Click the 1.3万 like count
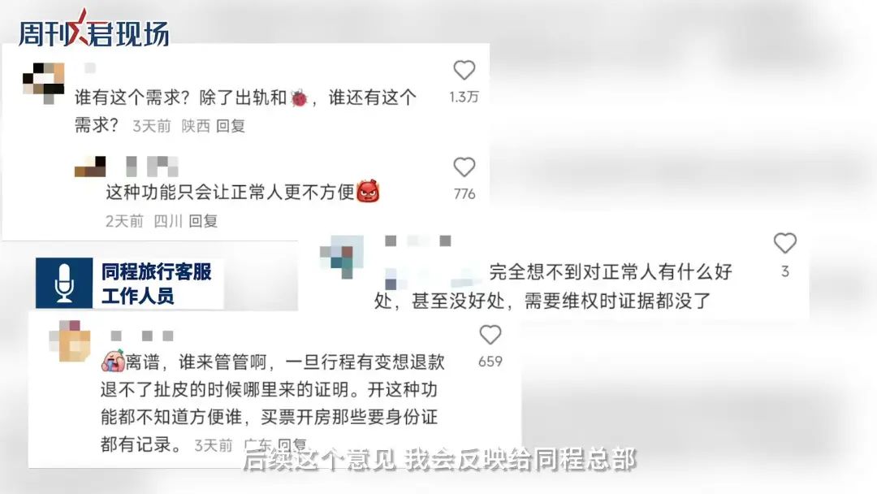Image resolution: width=877 pixels, height=494 pixels. click(464, 97)
